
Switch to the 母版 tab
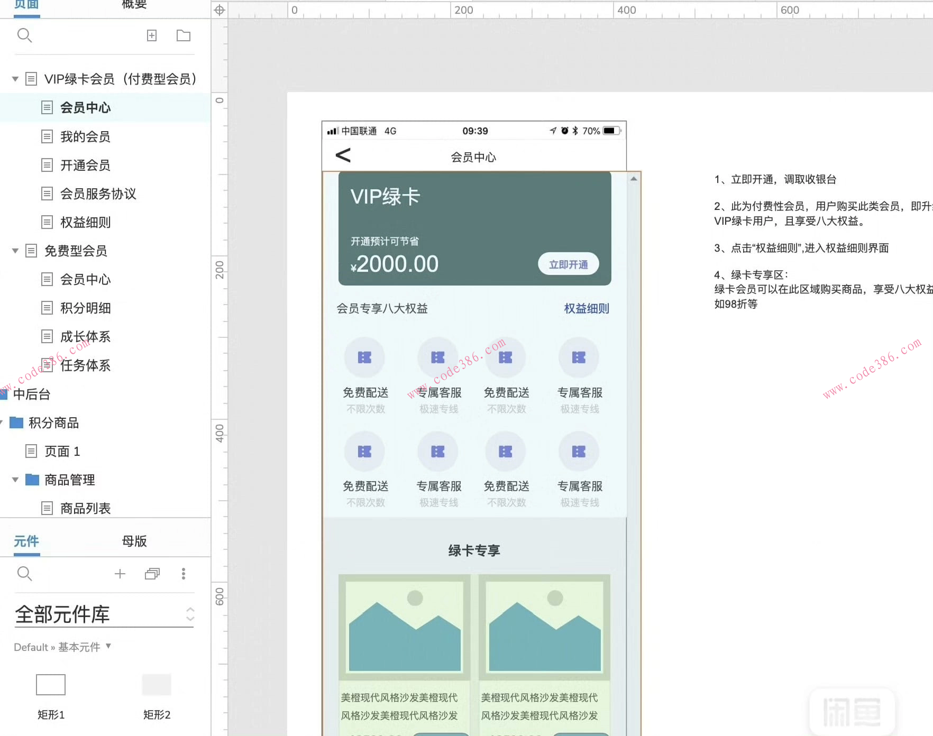134,540
